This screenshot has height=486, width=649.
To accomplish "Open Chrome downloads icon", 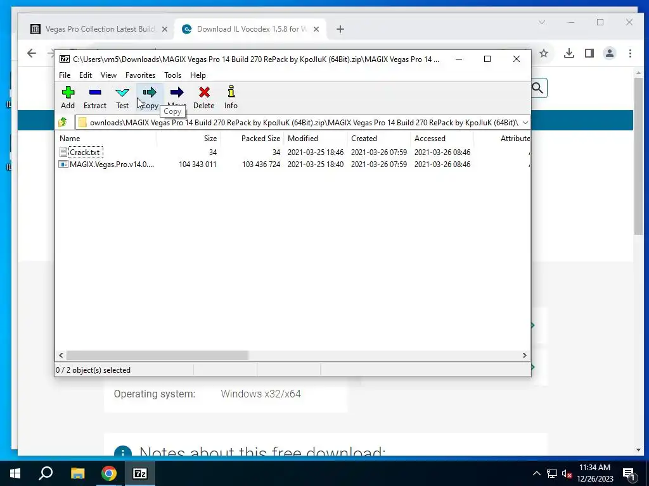I will pyautogui.click(x=569, y=53).
